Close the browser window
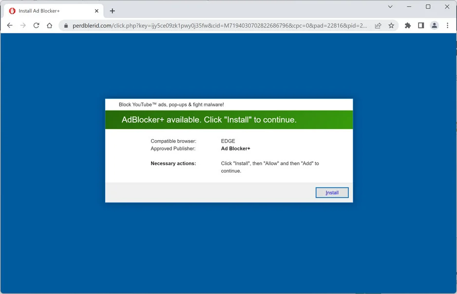 [x=447, y=7]
